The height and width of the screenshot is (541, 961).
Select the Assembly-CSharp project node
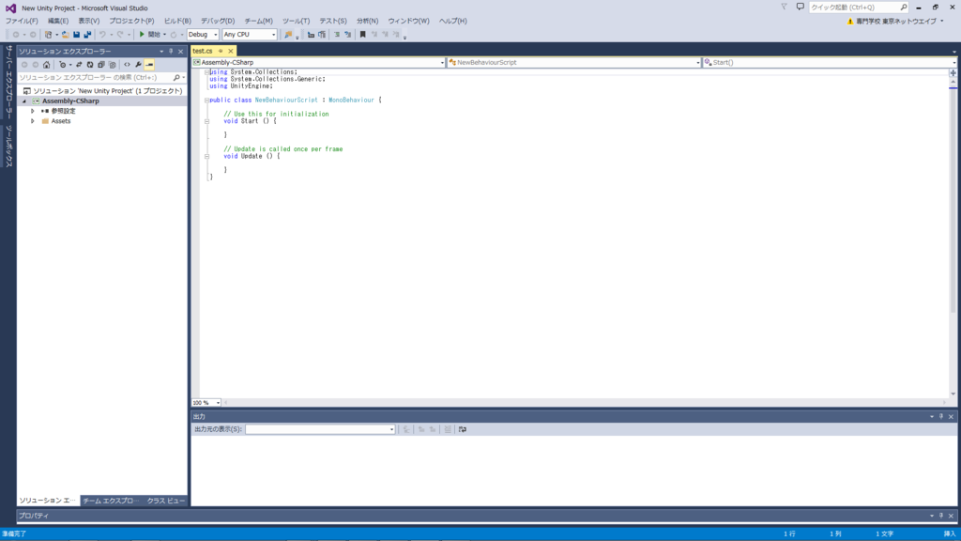pyautogui.click(x=70, y=100)
